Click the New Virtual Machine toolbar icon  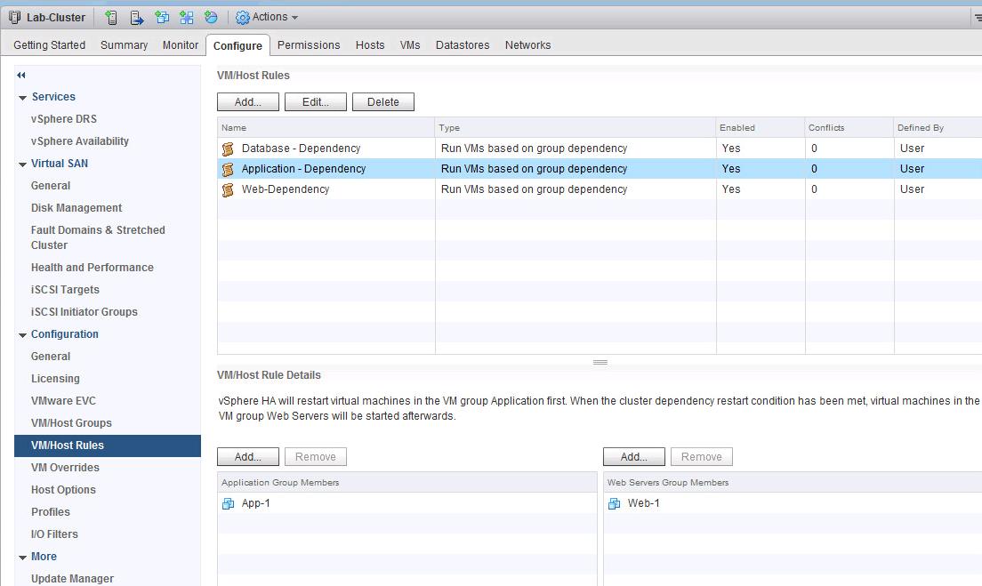point(162,17)
